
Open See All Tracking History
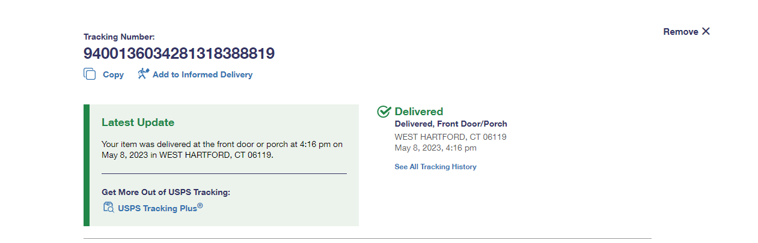435,167
